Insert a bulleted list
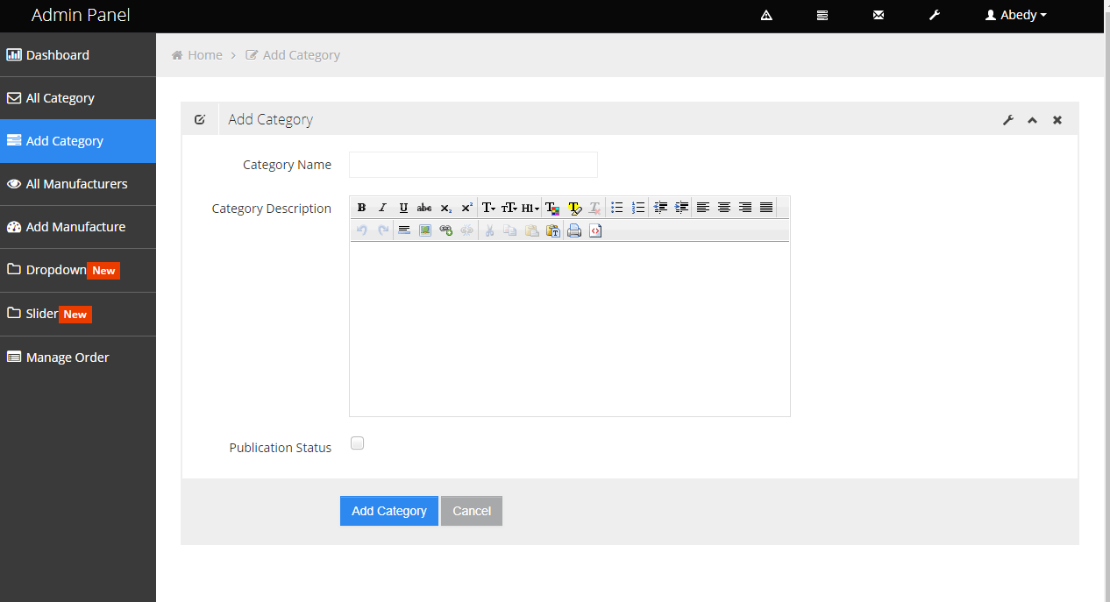Image resolution: width=1110 pixels, height=602 pixels. 617,208
